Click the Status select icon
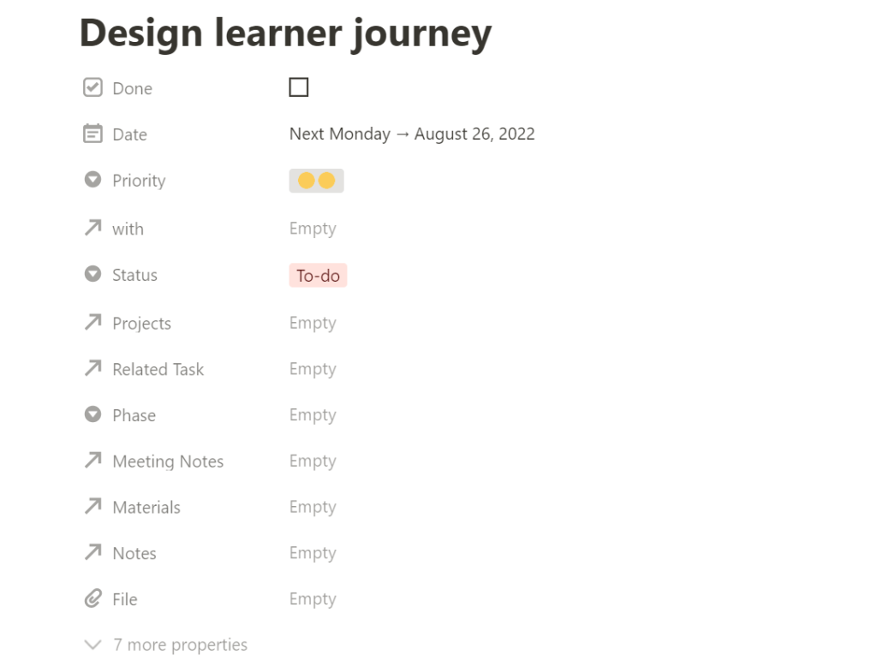Screen dimensions: 877x661 (92, 275)
